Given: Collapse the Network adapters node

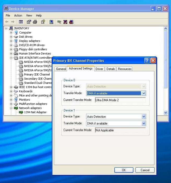Looking at the screenshot, I should (x=11, y=108).
